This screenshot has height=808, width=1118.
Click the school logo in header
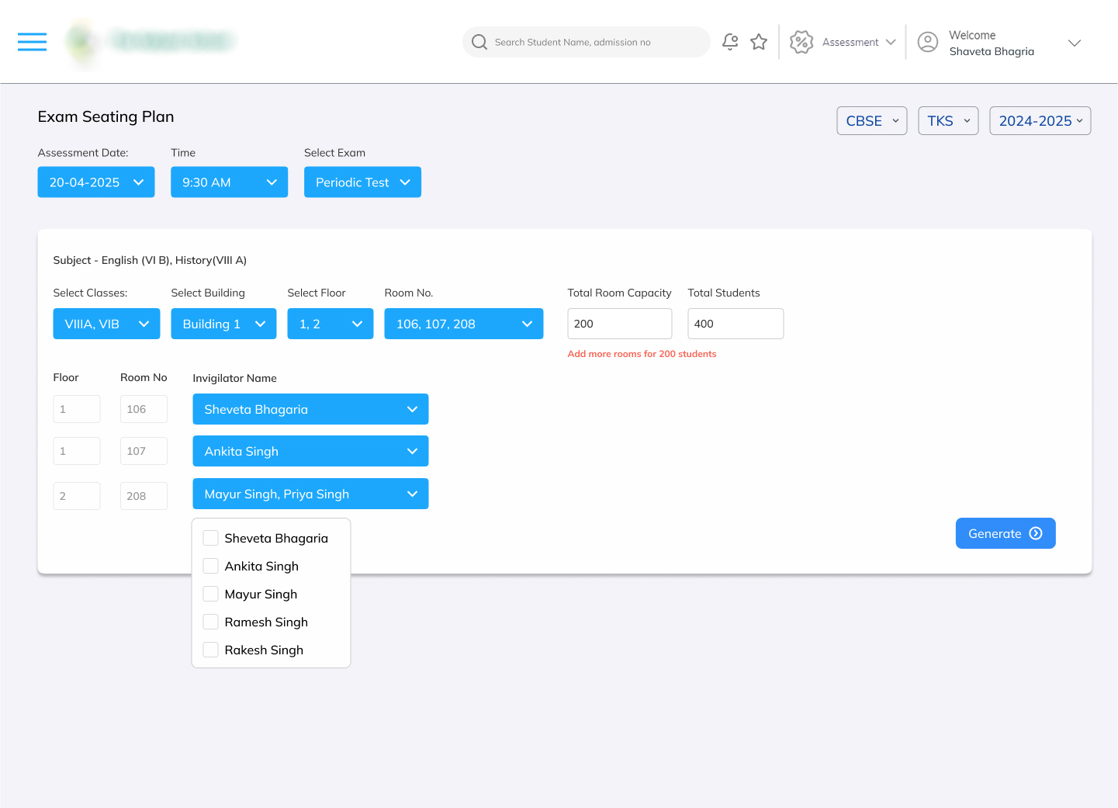pos(81,42)
